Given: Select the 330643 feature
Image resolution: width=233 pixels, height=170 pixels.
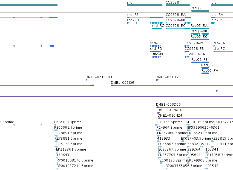Looking at the screenshot, I should click(x=62, y=155).
